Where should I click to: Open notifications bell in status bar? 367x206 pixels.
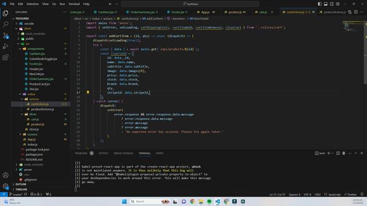click(x=362, y=195)
